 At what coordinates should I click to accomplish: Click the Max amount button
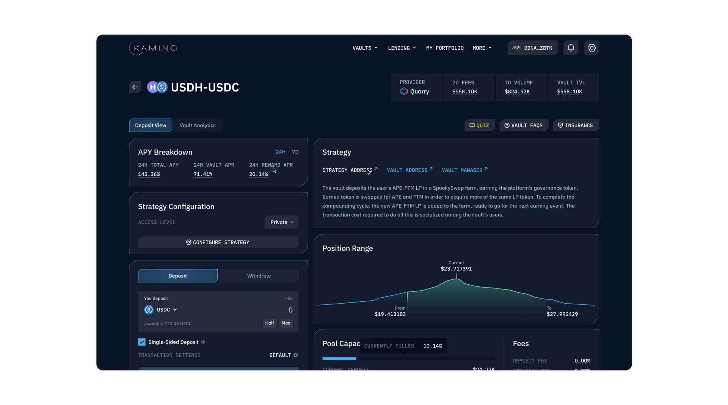(286, 323)
